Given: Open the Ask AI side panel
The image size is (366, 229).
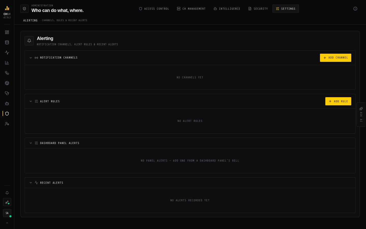Looking at the screenshot, I should coord(361,114).
